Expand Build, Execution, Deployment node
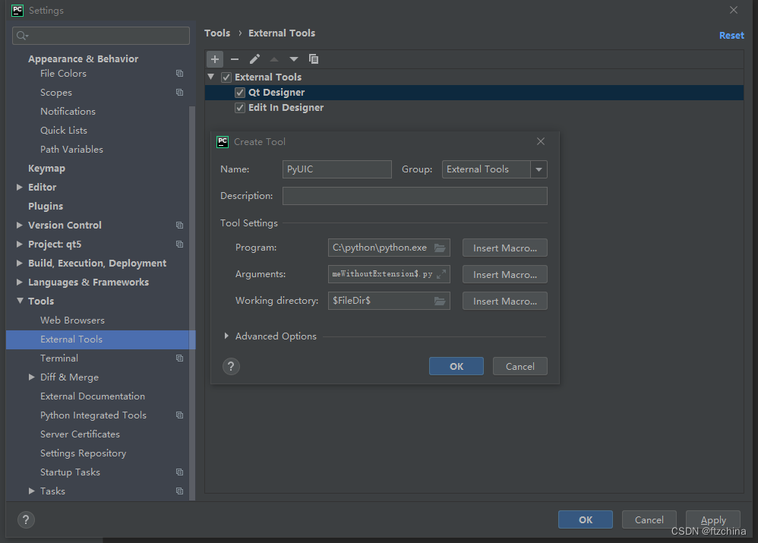Screen dimensions: 758x543 (x=19, y=263)
